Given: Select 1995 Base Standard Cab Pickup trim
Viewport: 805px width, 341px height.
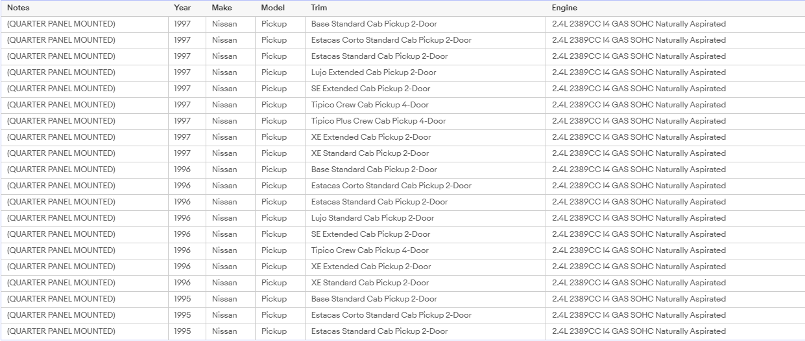Looking at the screenshot, I should 374,299.
